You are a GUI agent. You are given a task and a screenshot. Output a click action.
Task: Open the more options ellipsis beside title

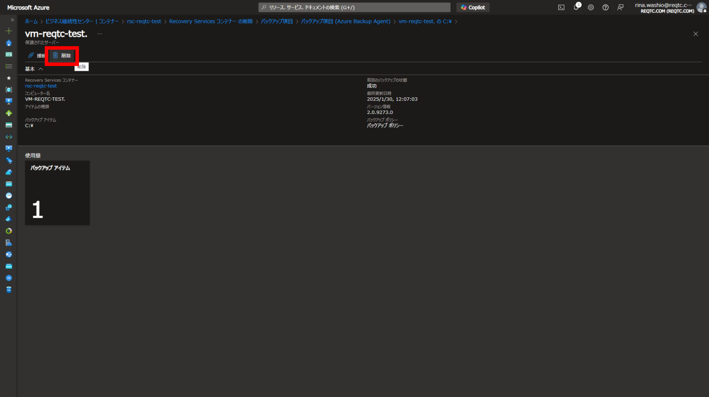pos(100,34)
